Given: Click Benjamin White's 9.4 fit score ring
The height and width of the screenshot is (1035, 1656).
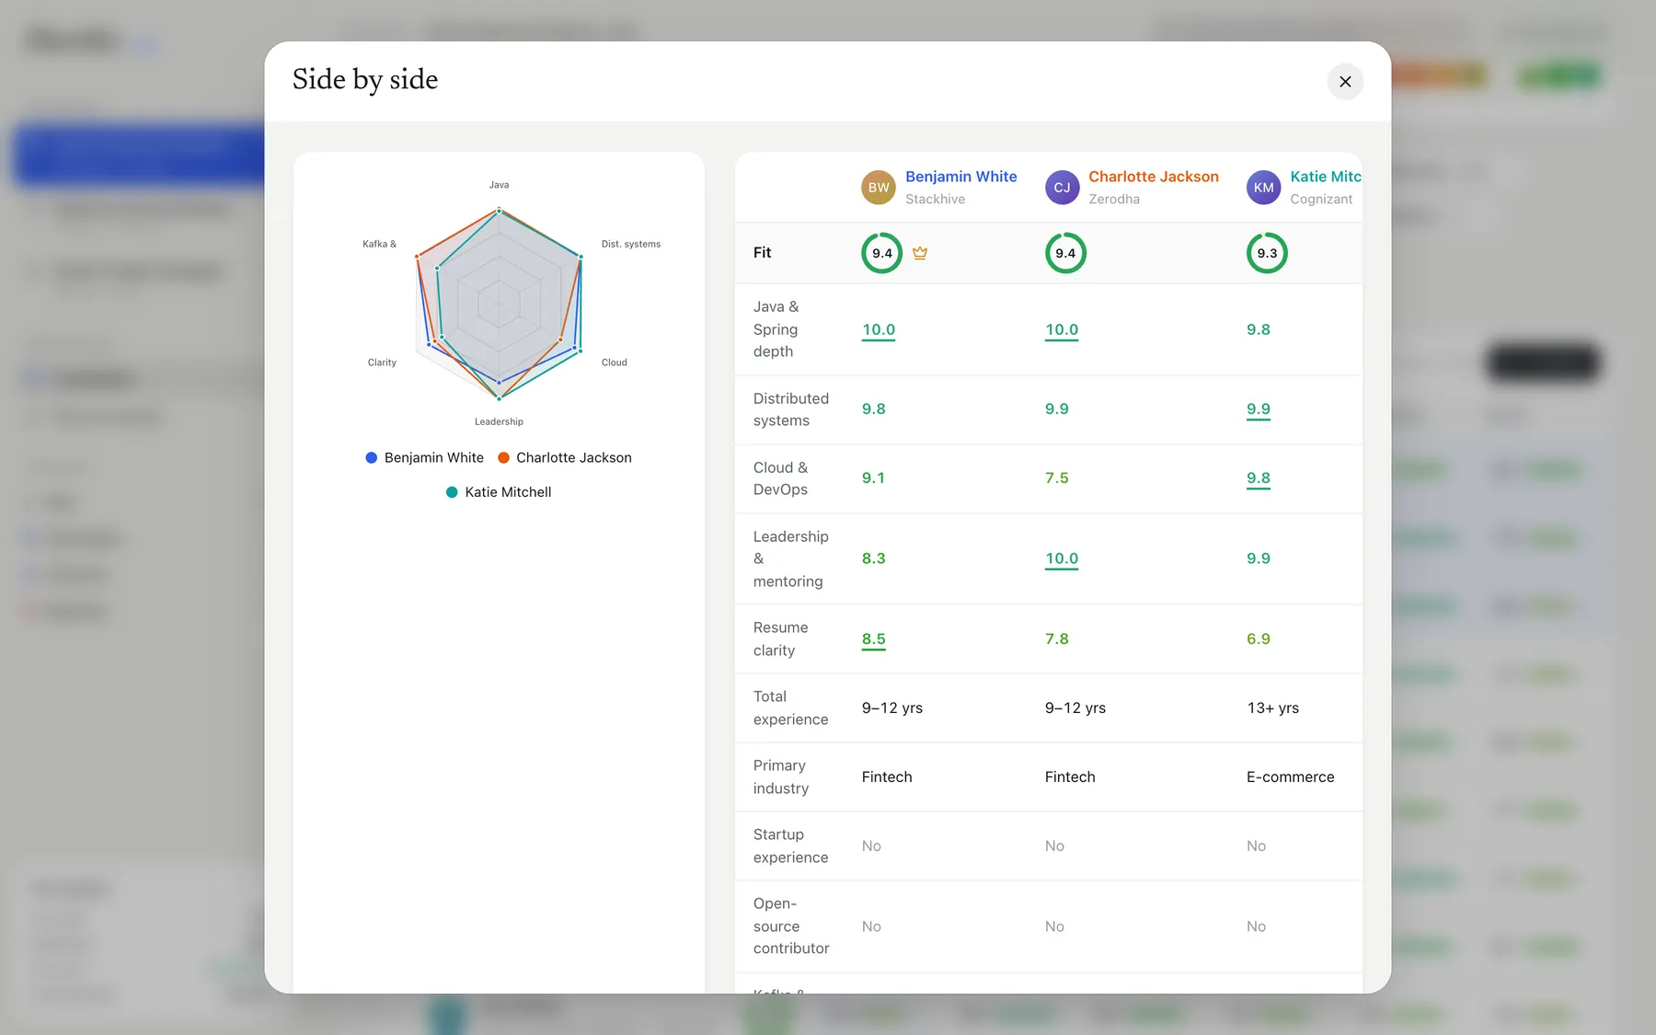Looking at the screenshot, I should pos(881,253).
